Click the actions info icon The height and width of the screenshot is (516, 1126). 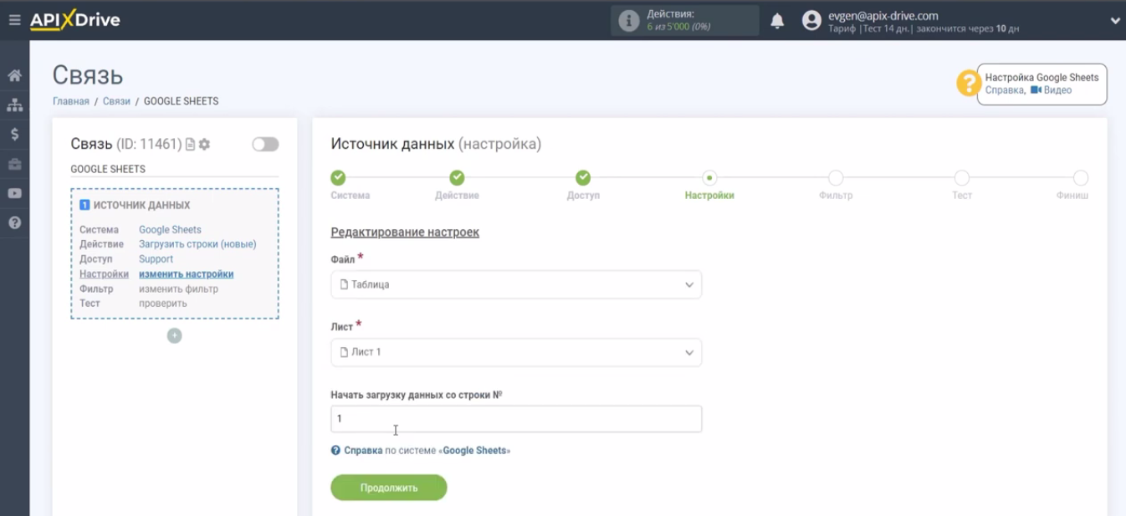click(x=629, y=21)
